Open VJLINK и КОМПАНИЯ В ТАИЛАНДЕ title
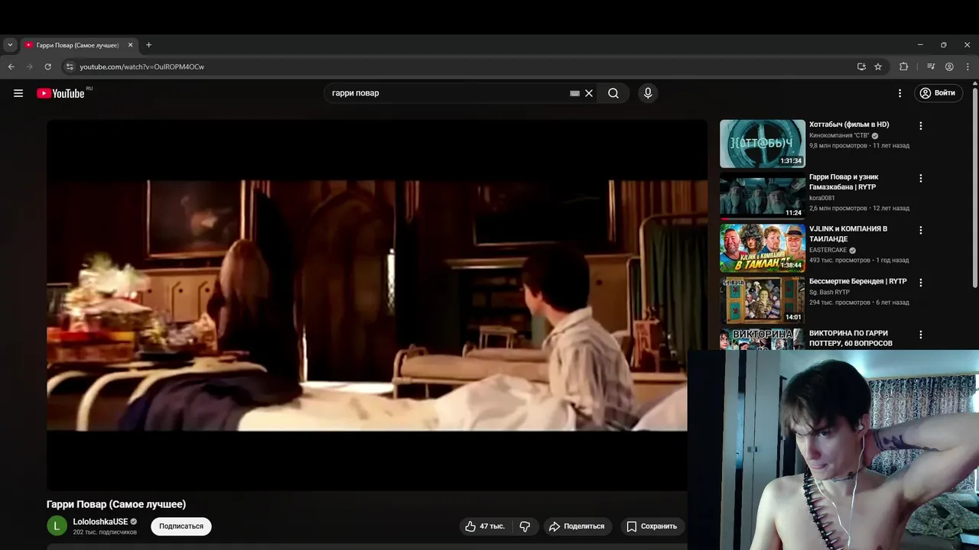The height and width of the screenshot is (550, 979). click(848, 234)
